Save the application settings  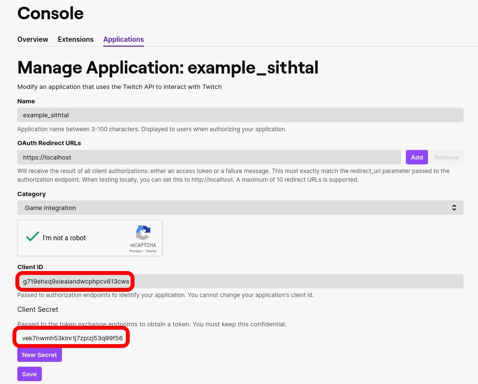[x=29, y=374]
